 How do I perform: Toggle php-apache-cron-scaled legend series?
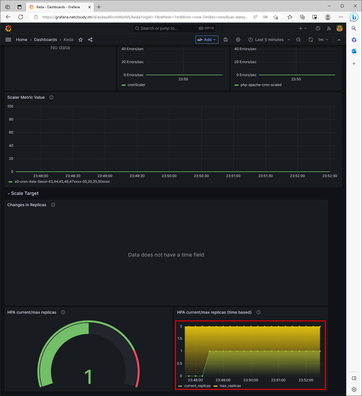(x=261, y=85)
